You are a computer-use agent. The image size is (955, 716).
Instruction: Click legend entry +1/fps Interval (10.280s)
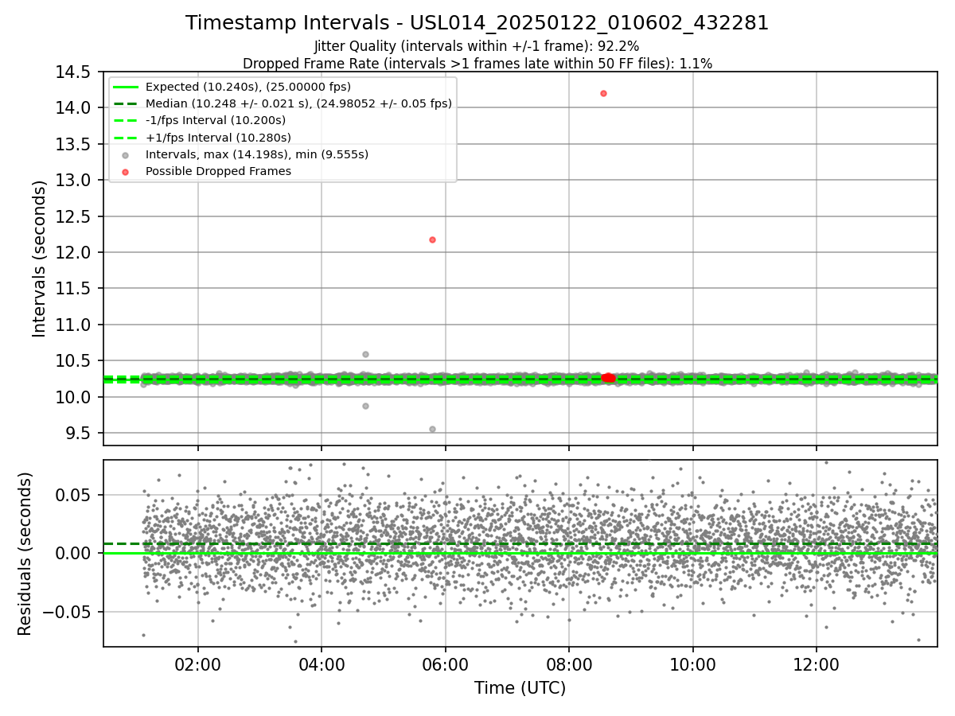click(218, 138)
